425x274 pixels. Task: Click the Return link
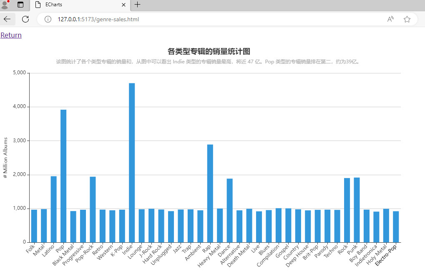tap(11, 35)
